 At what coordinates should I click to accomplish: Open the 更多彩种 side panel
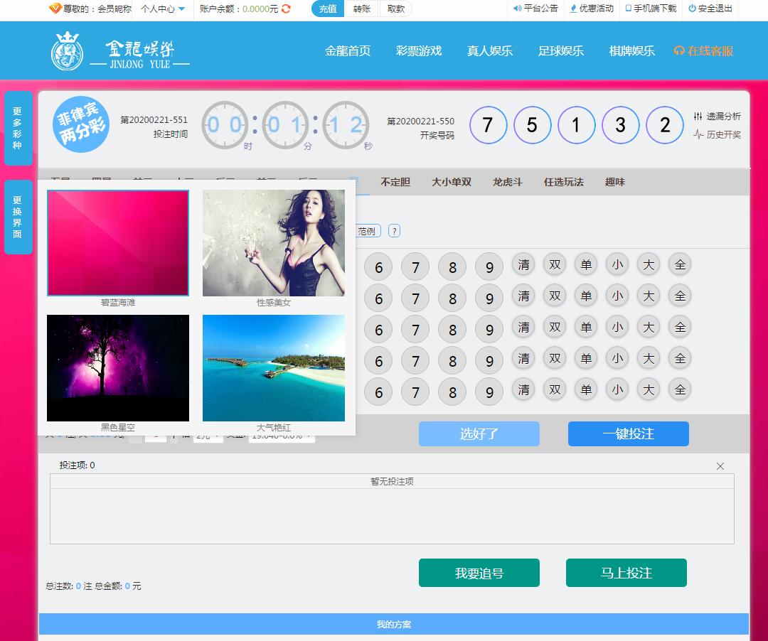pos(18,128)
